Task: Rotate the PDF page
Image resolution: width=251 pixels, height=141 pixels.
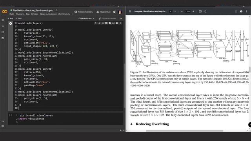Action: (205, 11)
